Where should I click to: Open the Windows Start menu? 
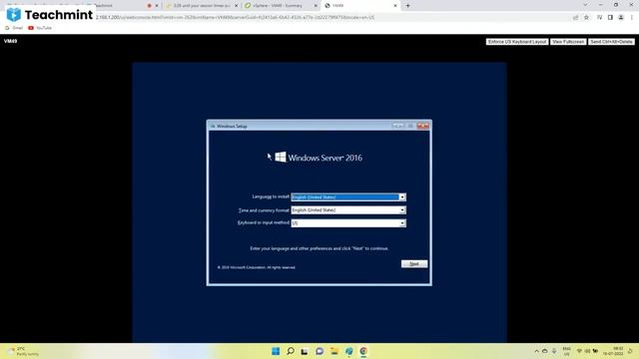point(276,351)
